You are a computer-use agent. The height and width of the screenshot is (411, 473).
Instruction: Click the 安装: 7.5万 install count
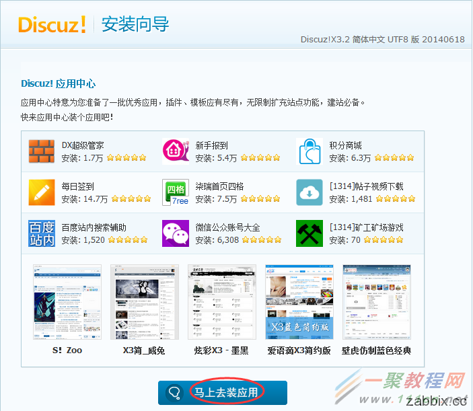click(216, 199)
